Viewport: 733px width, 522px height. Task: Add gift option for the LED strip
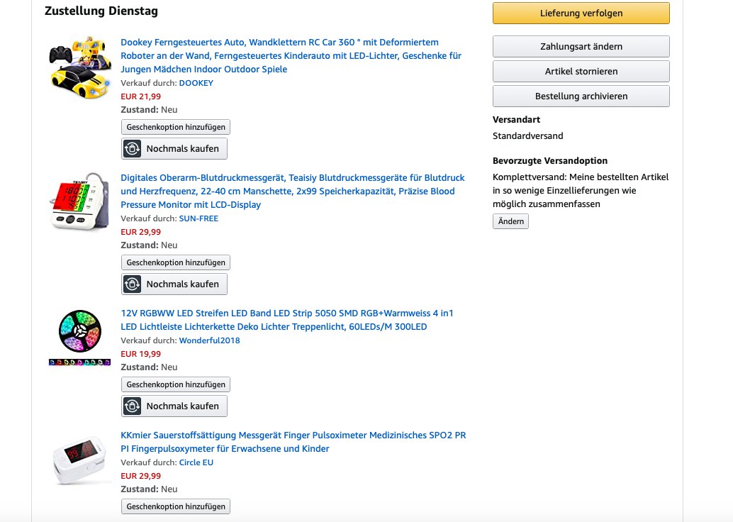[x=176, y=384]
